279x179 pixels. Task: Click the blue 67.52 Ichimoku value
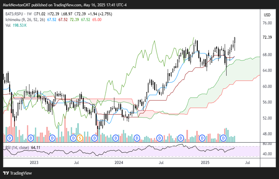pos(52,20)
